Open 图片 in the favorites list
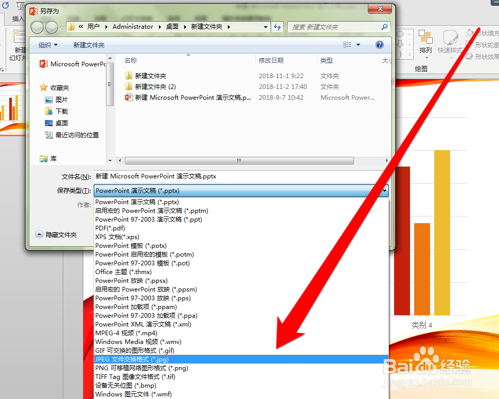Screen dimensions: 499x399 coord(57,100)
